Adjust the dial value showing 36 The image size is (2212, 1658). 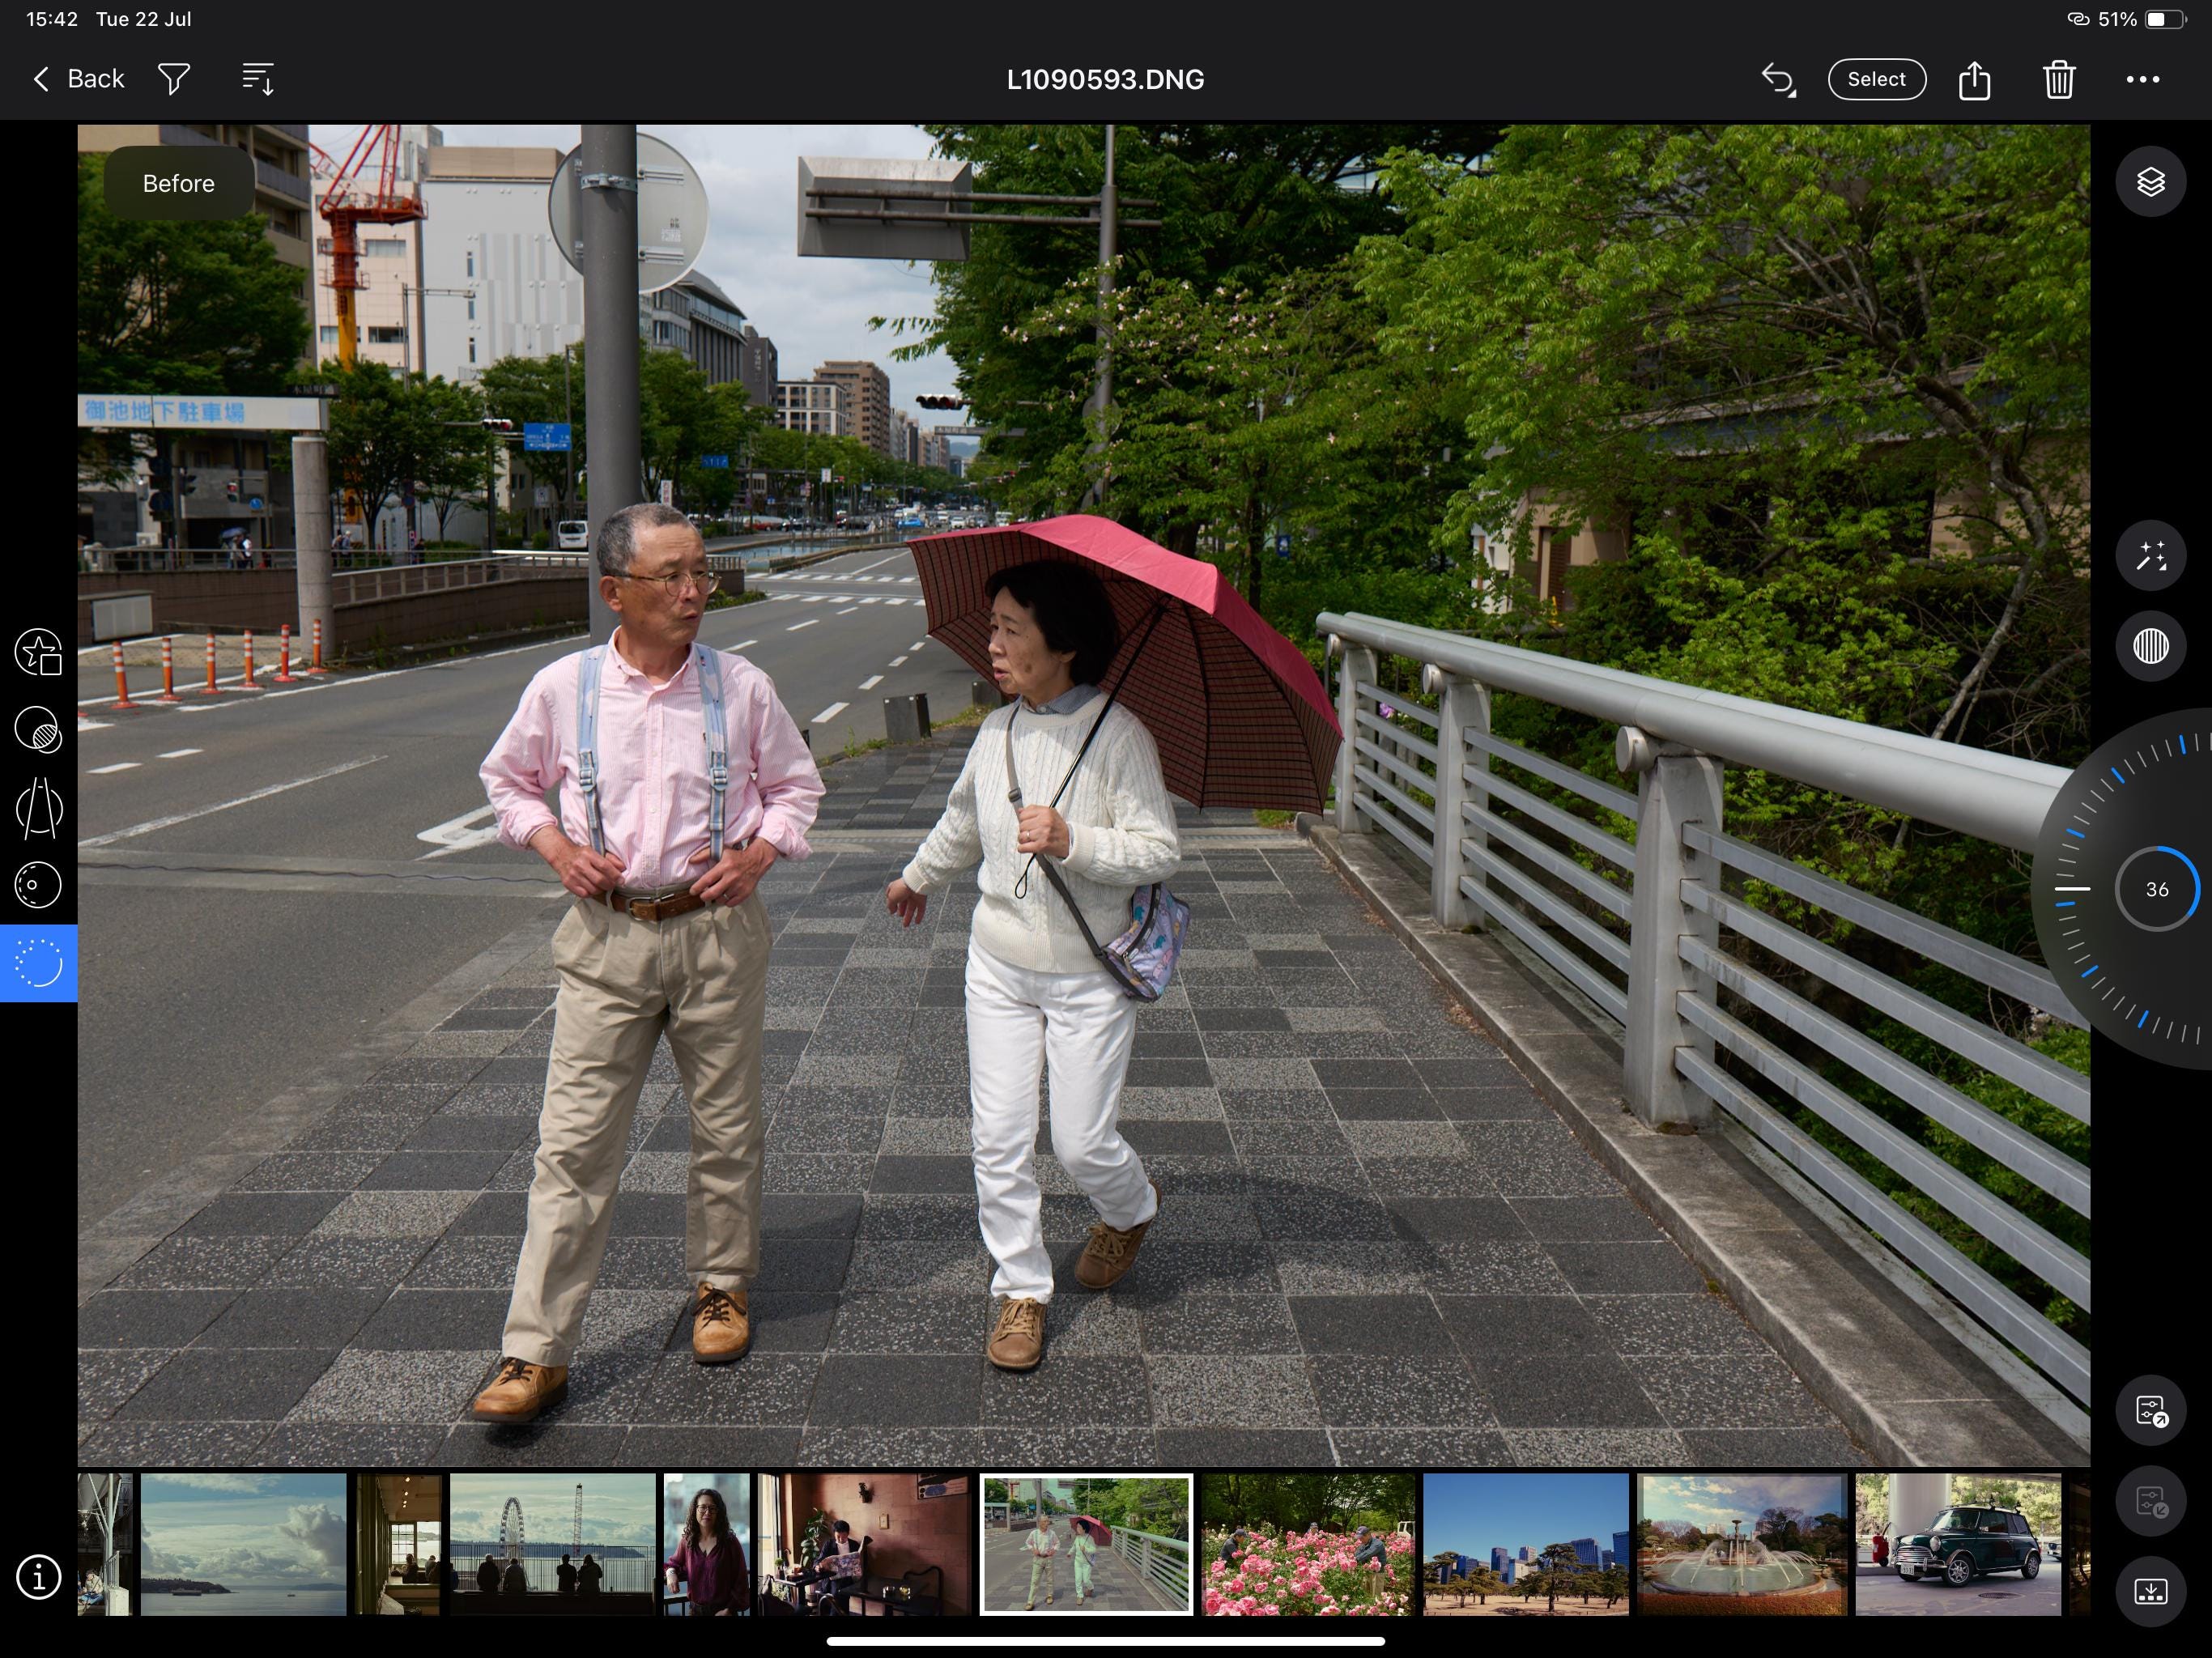pyautogui.click(x=2157, y=889)
